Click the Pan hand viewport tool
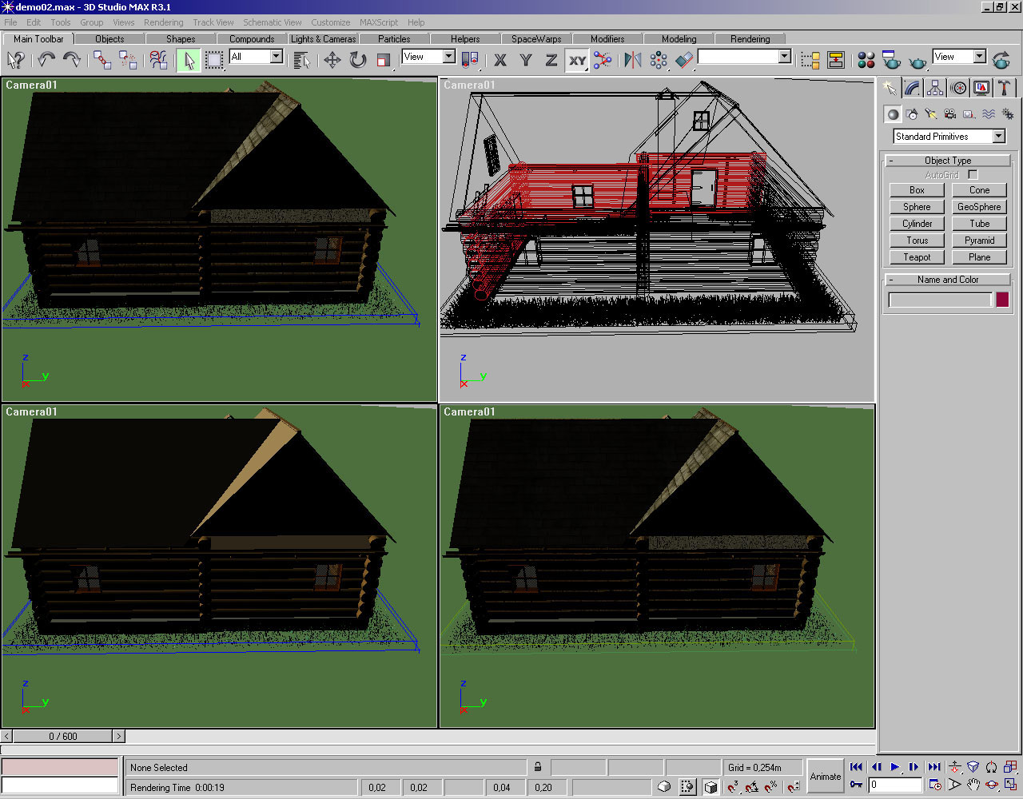This screenshot has height=799, width=1023. tap(973, 785)
